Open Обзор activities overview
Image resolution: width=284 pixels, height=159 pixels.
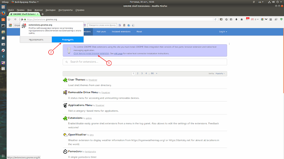click(5, 2)
